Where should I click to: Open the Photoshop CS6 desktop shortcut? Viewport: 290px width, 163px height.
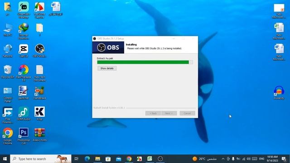(x=24, y=136)
